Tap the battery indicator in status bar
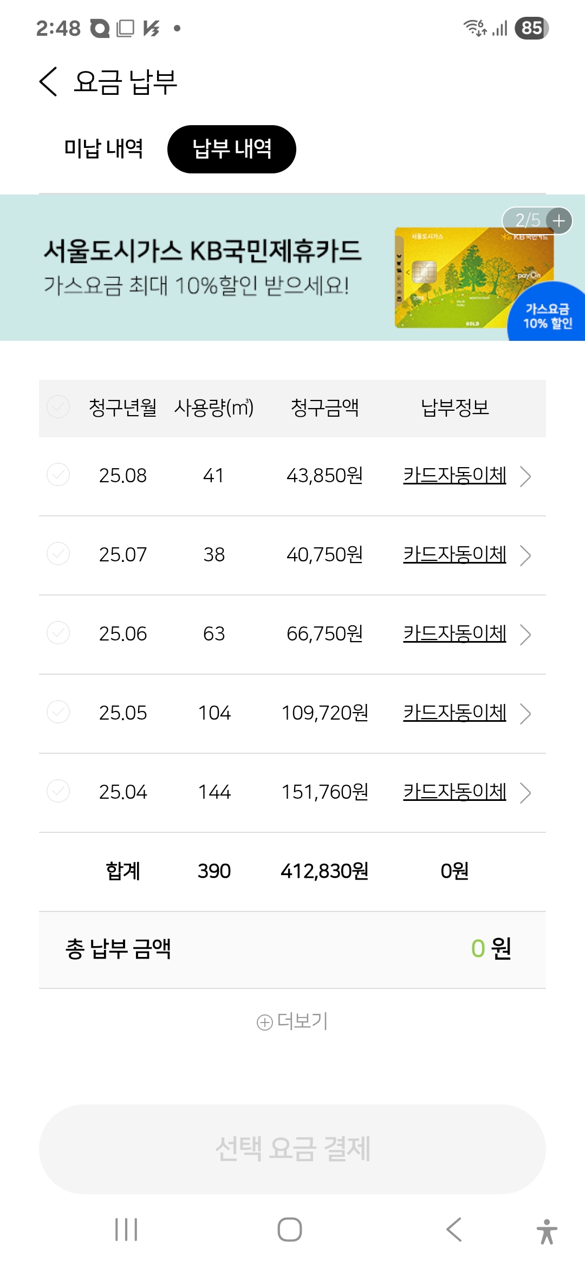The image size is (585, 1268). click(531, 28)
